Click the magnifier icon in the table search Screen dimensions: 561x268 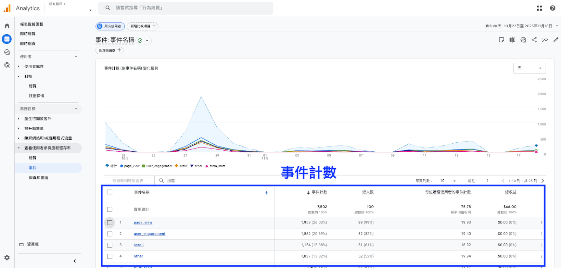click(162, 181)
